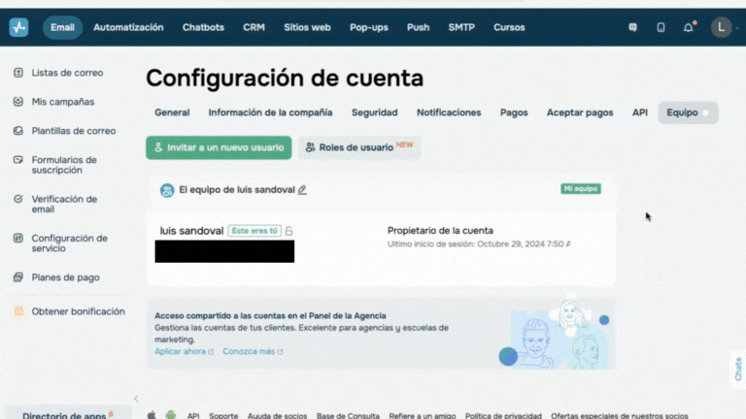Click the Plantillas de correo sidebar icon
The image size is (746, 419).
click(x=18, y=131)
